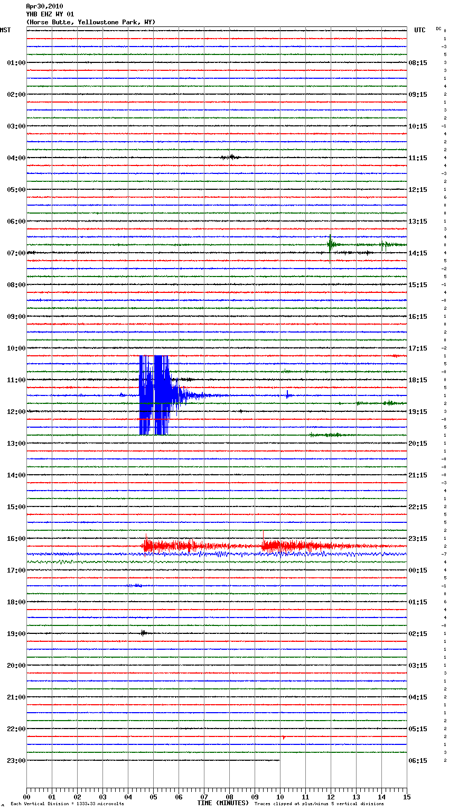Click the traces clipped footnote text
Image resolution: width=449 pixels, height=811 pixels.
coord(319,804)
